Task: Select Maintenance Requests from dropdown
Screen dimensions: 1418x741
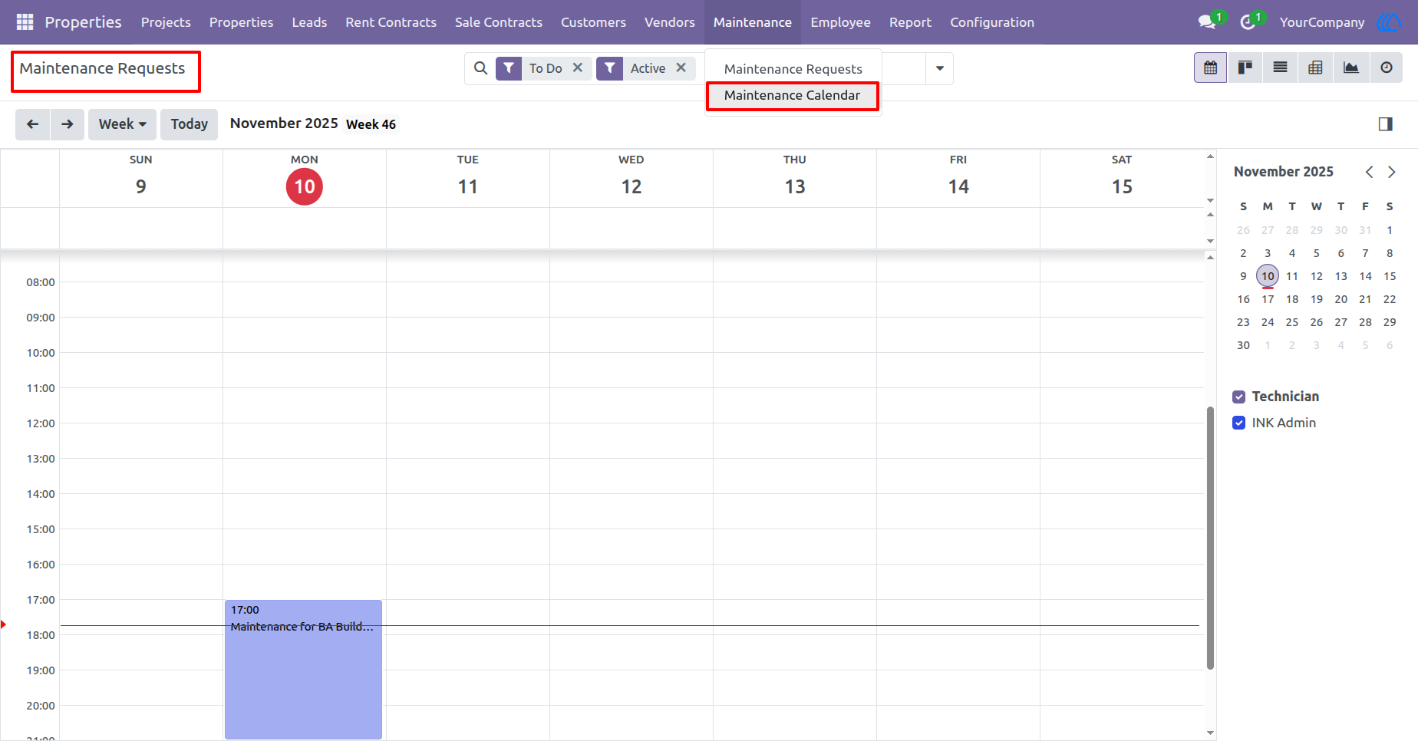Action: click(793, 69)
